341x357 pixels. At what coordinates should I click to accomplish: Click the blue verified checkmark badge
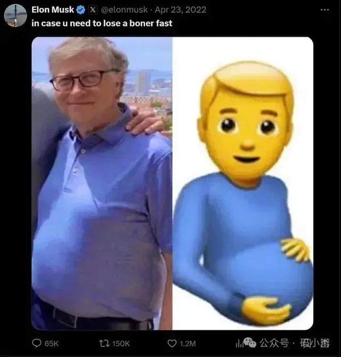(80, 10)
